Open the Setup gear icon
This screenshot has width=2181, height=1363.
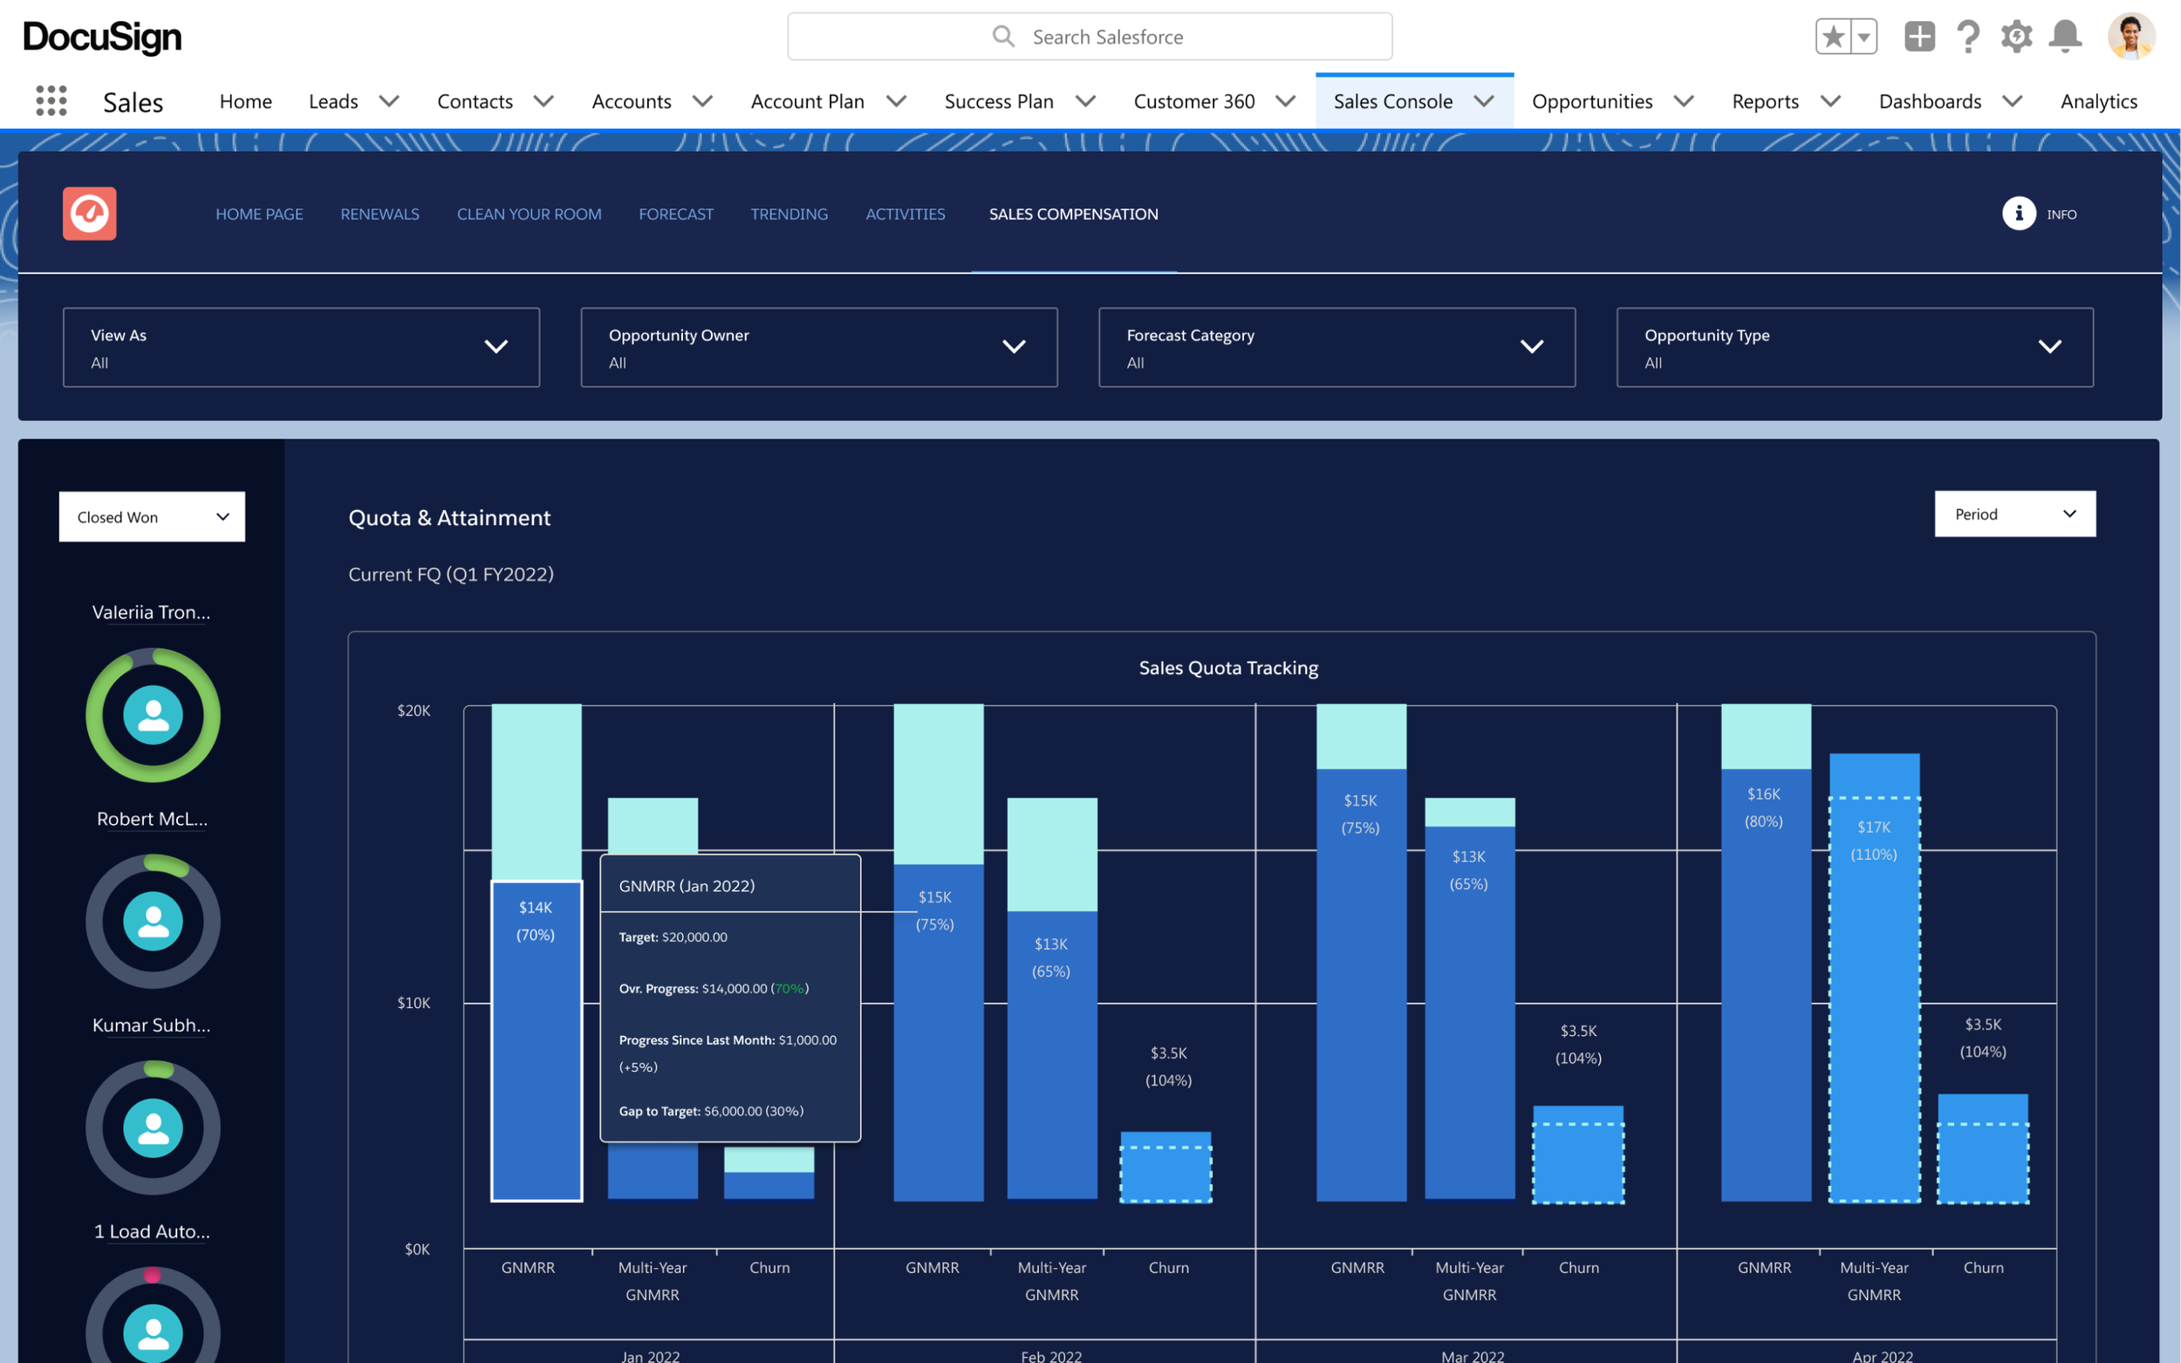tap(2016, 37)
